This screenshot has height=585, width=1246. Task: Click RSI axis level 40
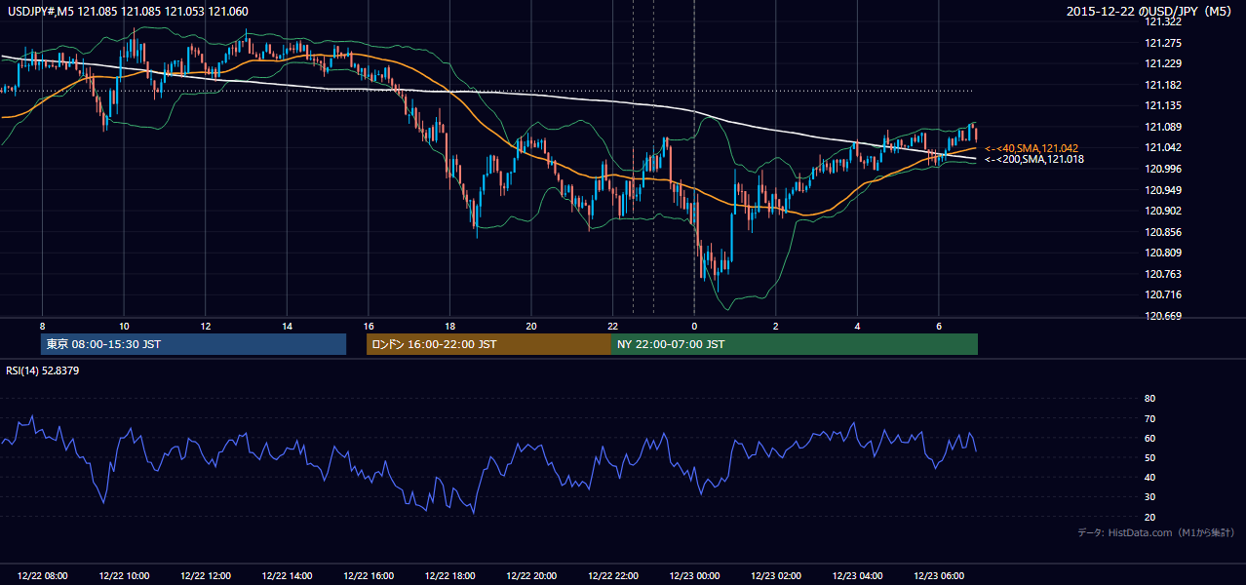pos(1149,478)
